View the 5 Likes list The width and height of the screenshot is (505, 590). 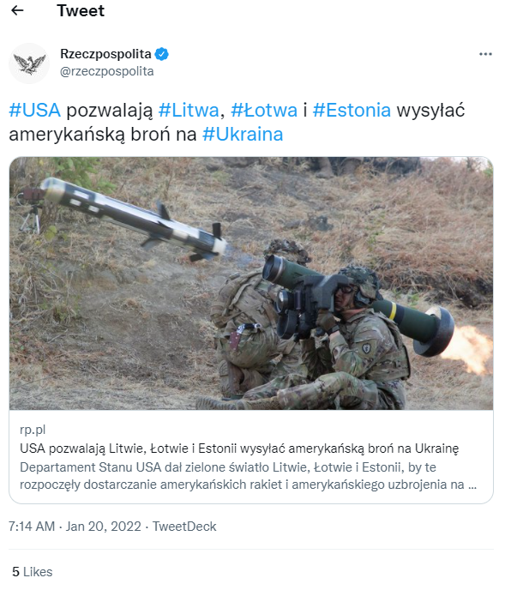point(33,571)
